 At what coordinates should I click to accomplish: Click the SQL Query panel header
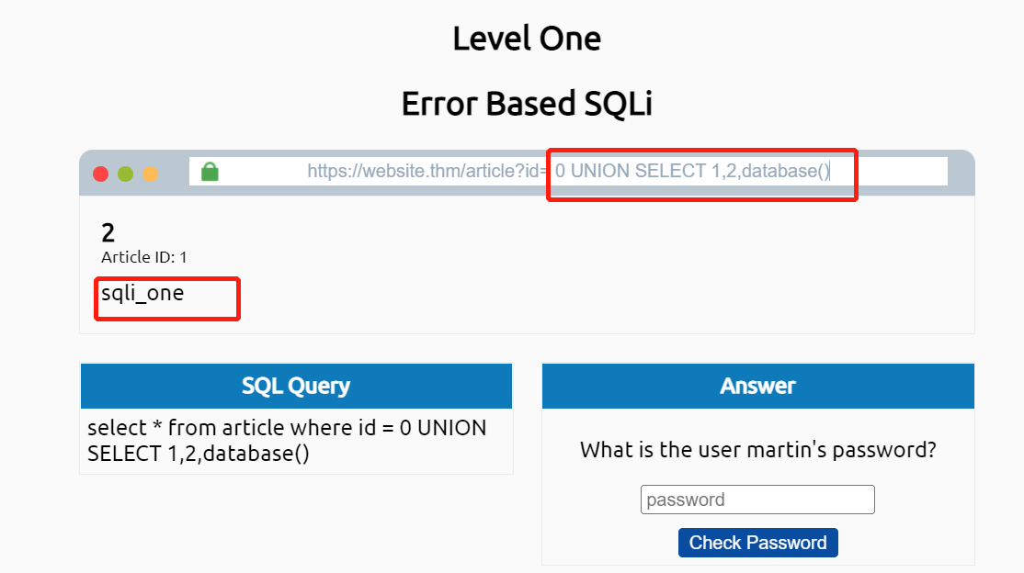click(296, 386)
